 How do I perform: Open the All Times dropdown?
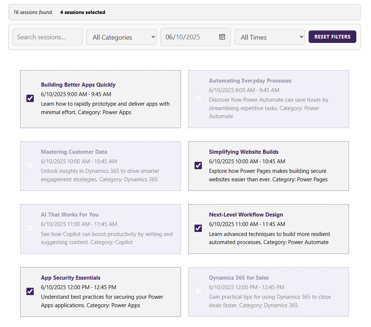click(270, 37)
